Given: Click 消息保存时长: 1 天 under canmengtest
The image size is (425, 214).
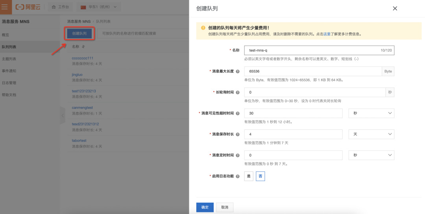Looking at the screenshot, I should 87,113.
